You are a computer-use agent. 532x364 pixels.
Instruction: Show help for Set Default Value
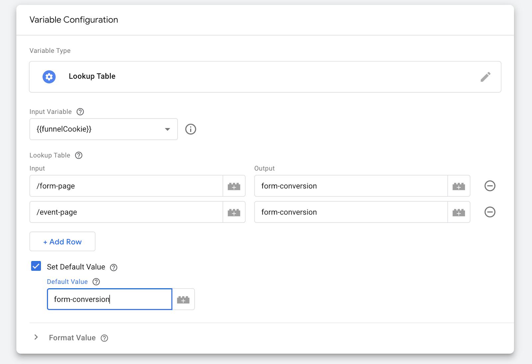click(x=114, y=267)
